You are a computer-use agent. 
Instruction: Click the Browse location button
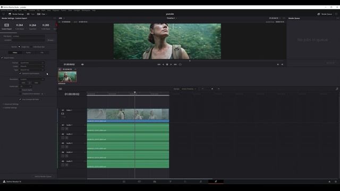[x=50, y=40]
